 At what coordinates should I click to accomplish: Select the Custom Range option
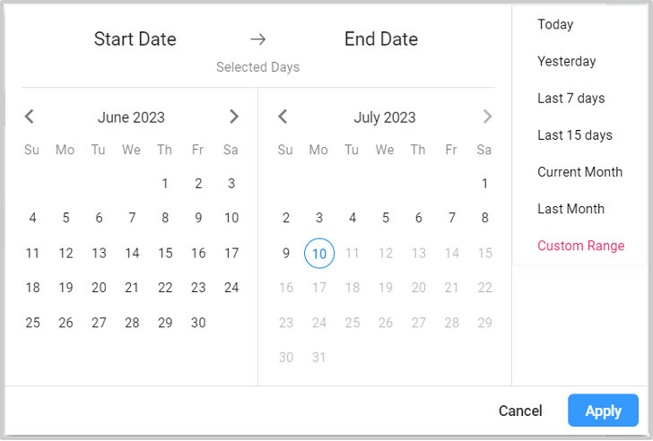[x=580, y=246]
